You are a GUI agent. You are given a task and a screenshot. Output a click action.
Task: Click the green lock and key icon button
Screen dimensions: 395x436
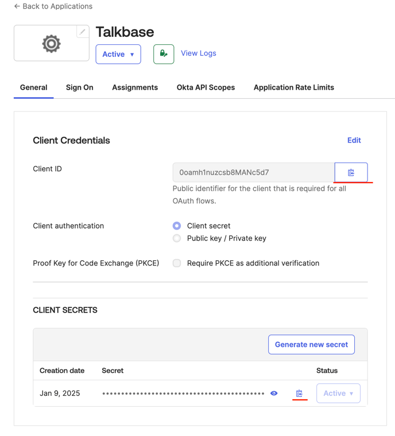point(164,54)
